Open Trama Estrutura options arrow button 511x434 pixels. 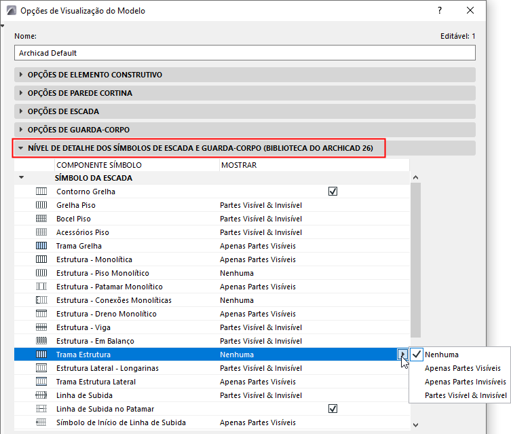tap(402, 354)
